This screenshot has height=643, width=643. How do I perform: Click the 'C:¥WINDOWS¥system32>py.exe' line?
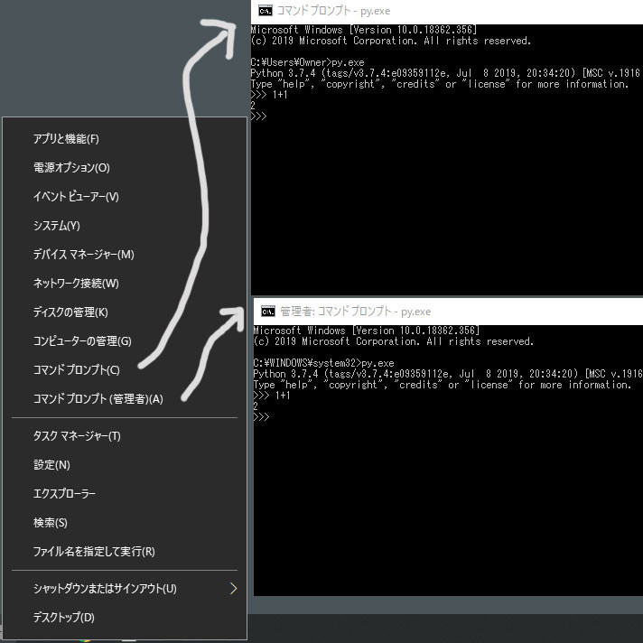[323, 363]
